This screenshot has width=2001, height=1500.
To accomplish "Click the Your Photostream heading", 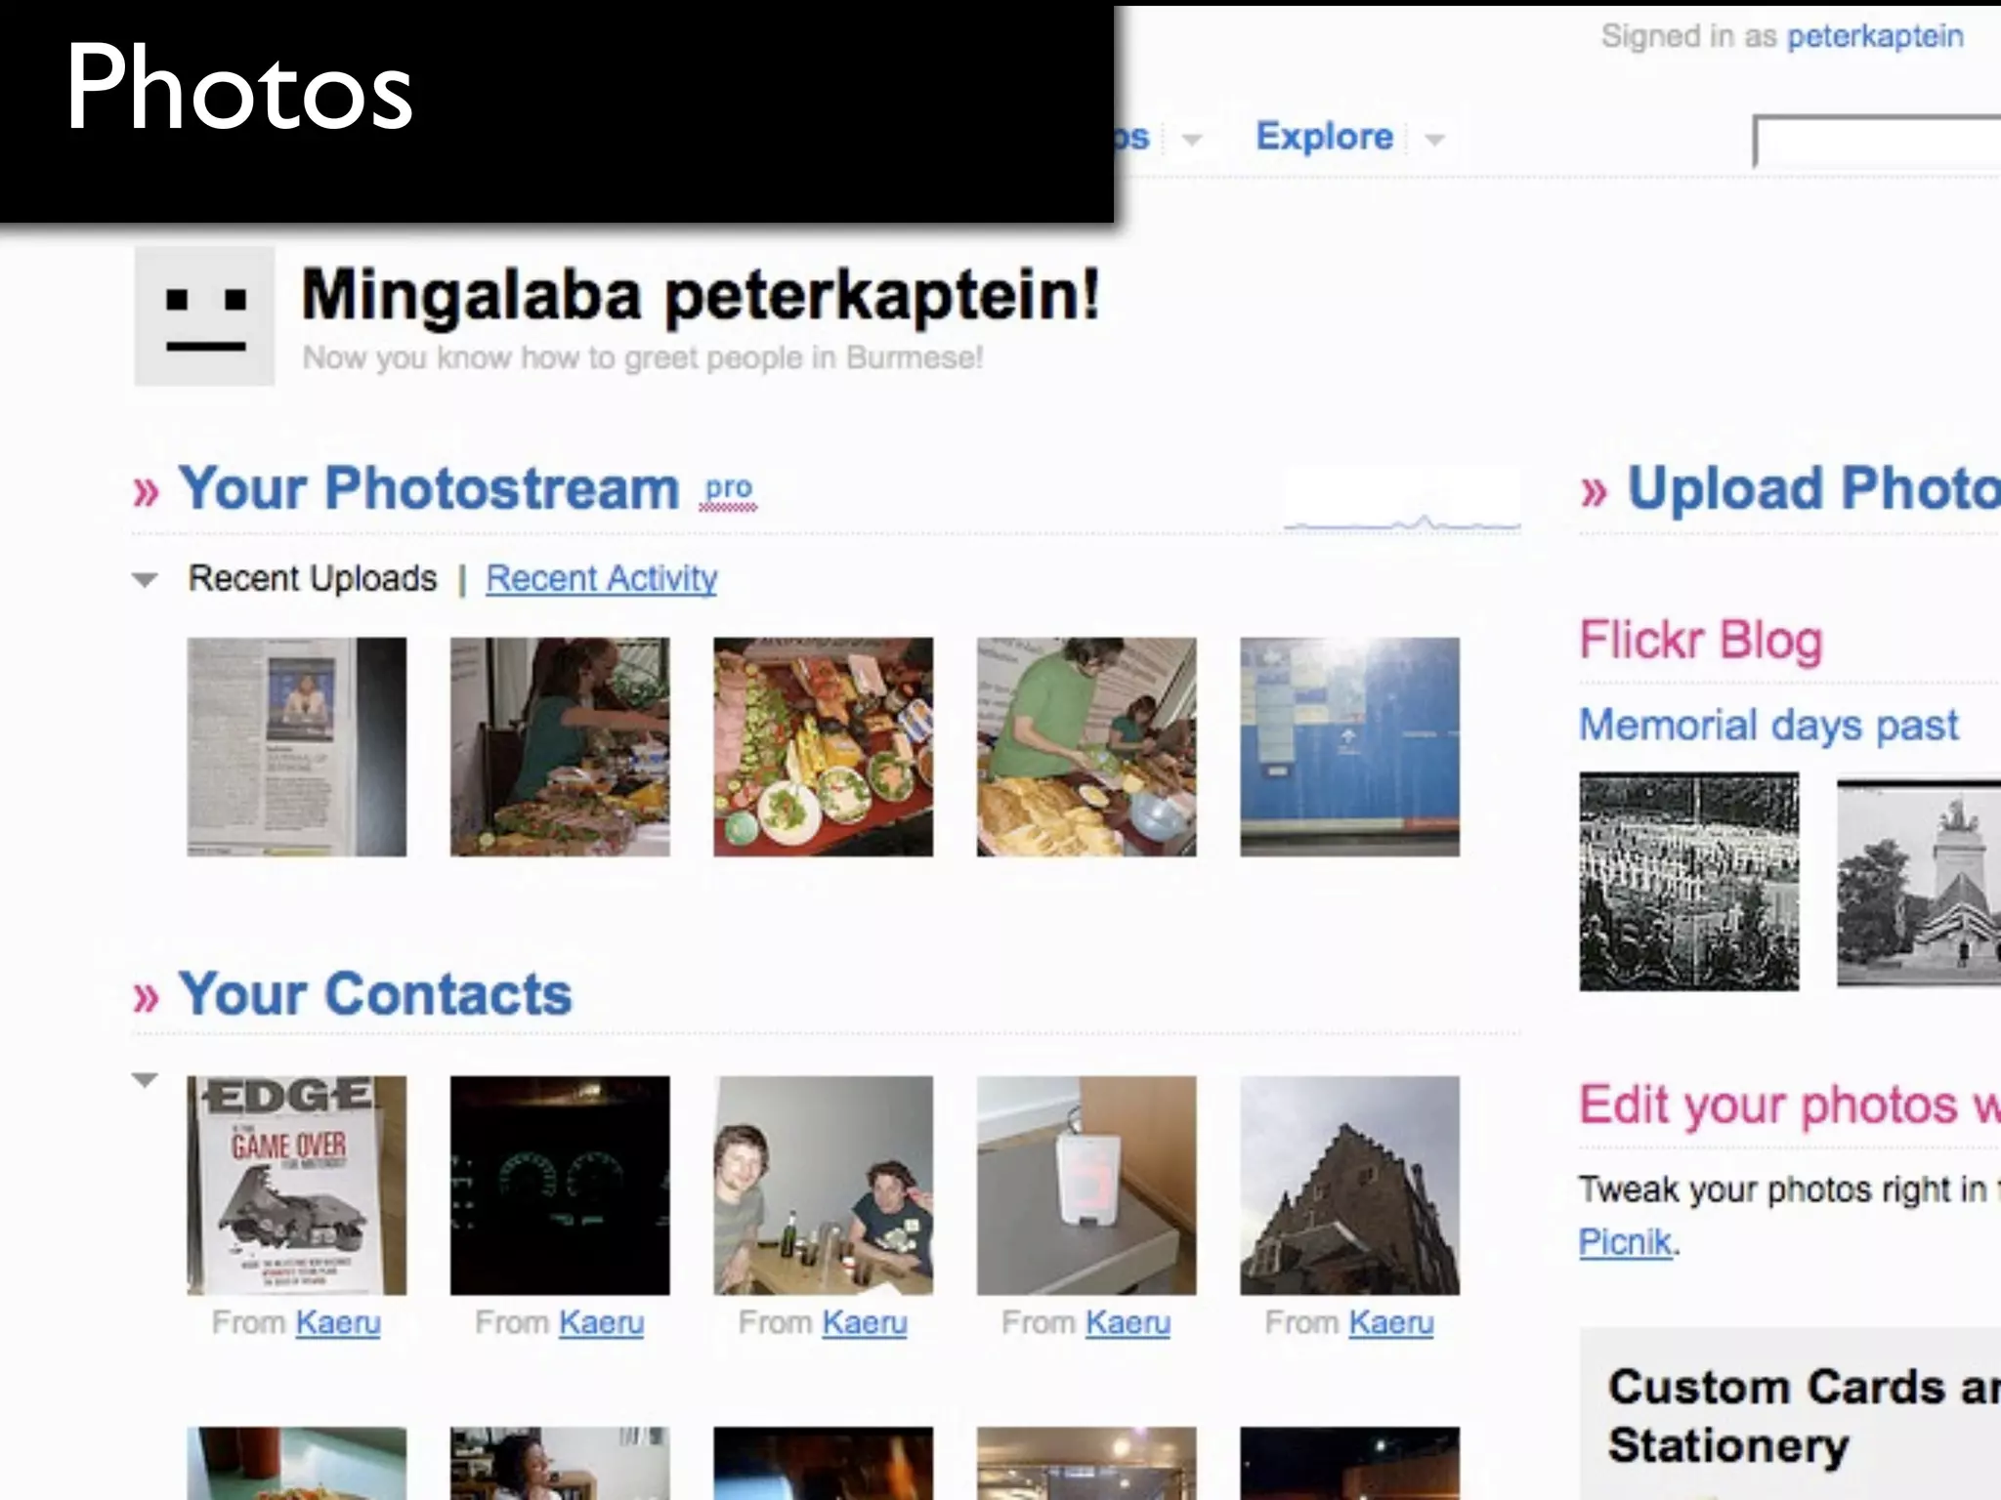I will (428, 488).
